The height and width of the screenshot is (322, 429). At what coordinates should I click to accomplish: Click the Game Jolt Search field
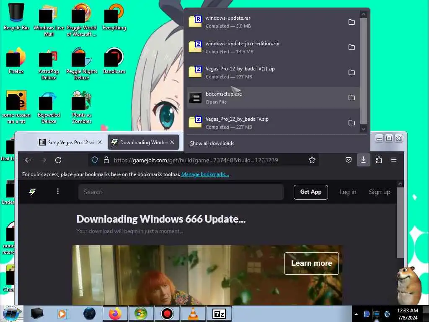pos(181,192)
